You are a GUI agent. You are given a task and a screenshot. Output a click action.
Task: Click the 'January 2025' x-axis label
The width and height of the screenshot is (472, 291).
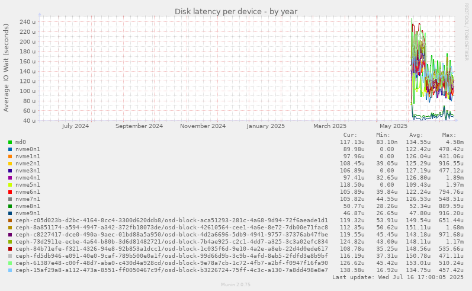coord(266,126)
